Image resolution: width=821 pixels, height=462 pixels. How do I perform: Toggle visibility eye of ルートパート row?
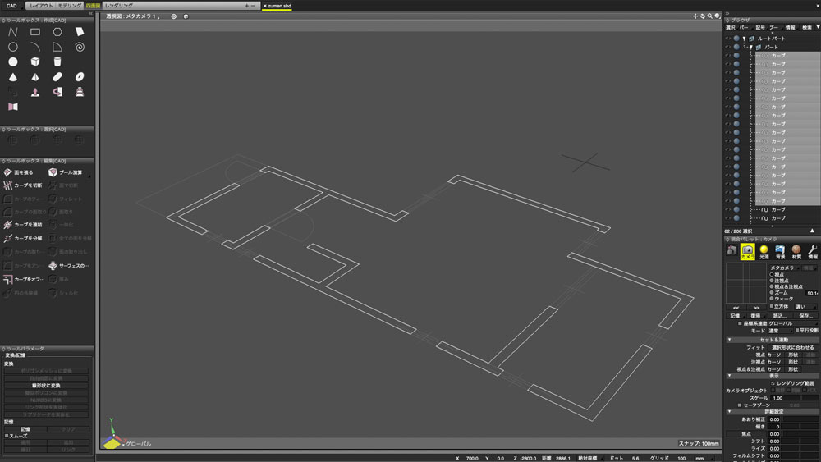click(x=727, y=39)
